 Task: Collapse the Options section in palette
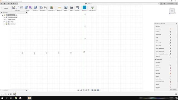tap(155, 26)
